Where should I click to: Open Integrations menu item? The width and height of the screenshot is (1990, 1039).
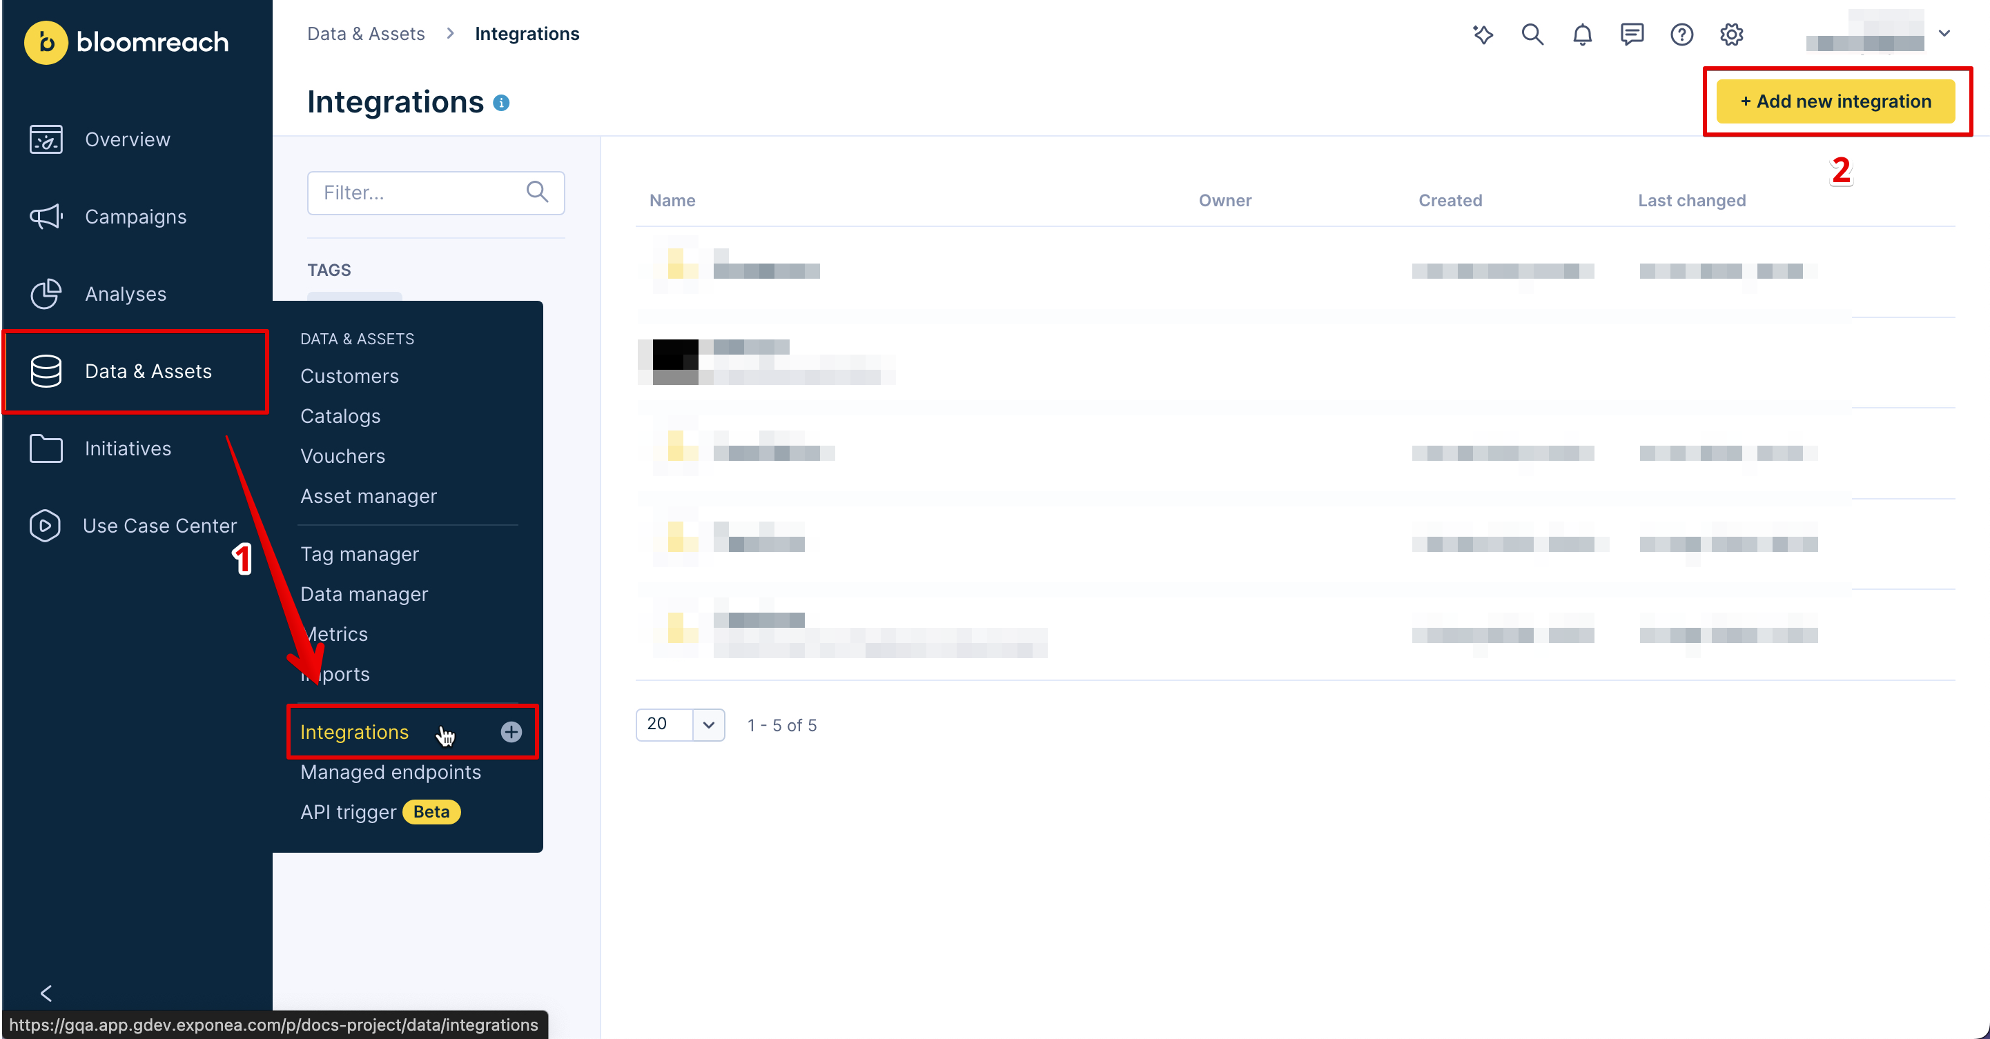coord(355,732)
